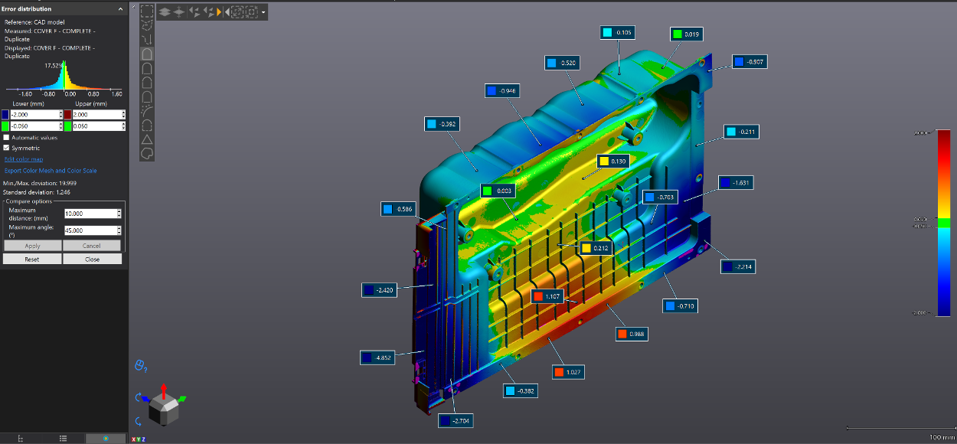Open the mouse controls help icon
The width and height of the screenshot is (957, 444).
pos(140,366)
